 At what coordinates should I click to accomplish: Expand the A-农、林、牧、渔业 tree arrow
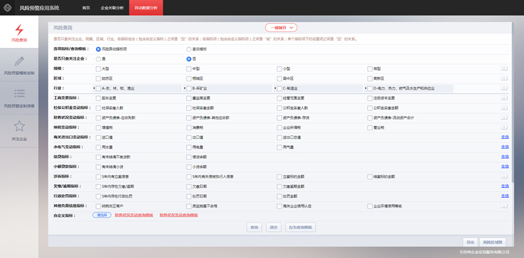(x=94, y=88)
